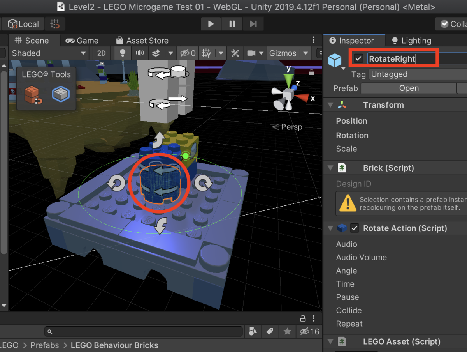The height and width of the screenshot is (352, 467).
Task: Click the downward rotate arrow below brick
Action: pyautogui.click(x=160, y=225)
